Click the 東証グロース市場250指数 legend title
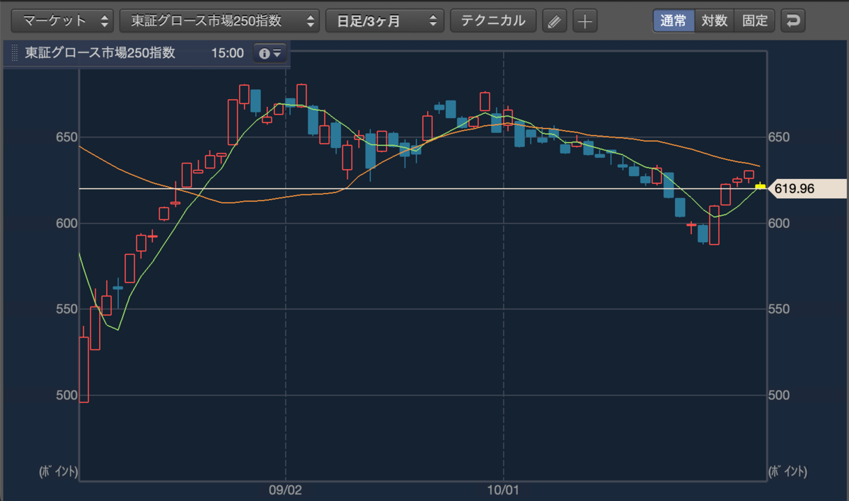The image size is (849, 501). tap(100, 53)
